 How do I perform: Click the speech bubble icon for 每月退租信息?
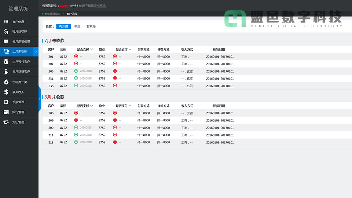6,41
